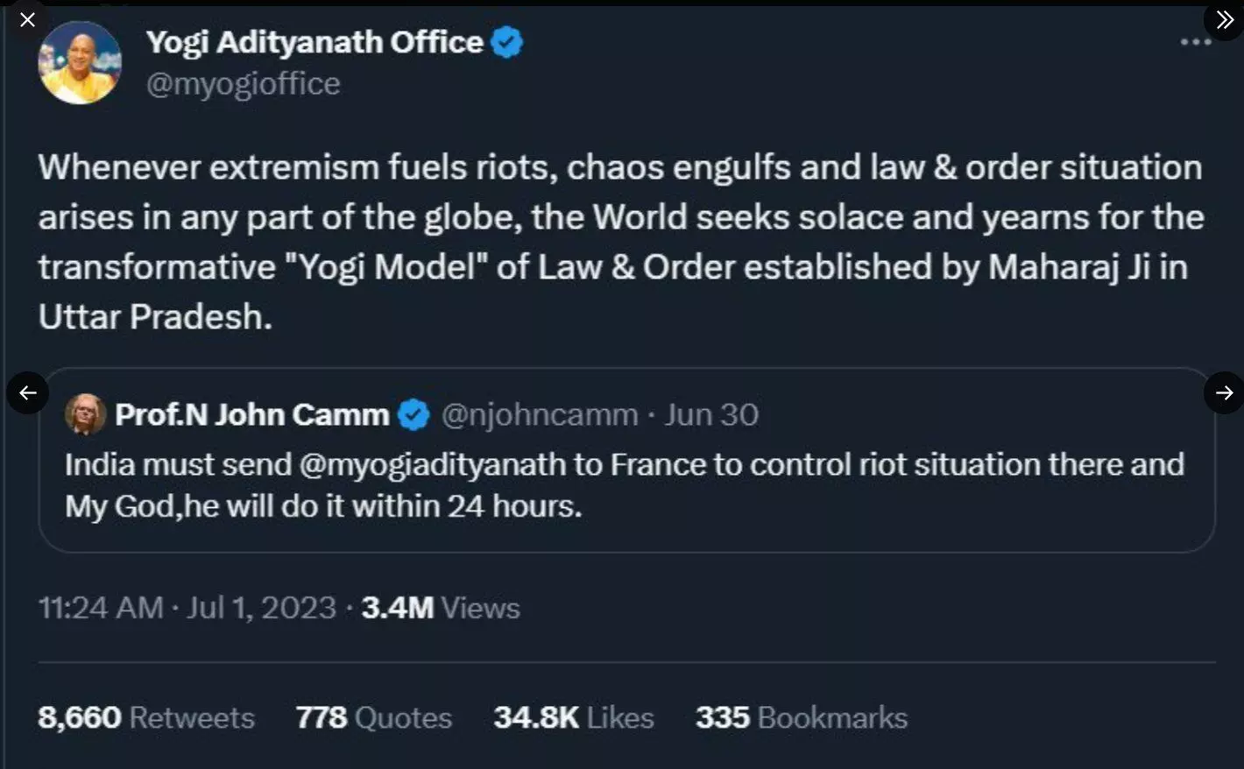
Task: Open the @myogioffice handle
Action: [x=243, y=84]
